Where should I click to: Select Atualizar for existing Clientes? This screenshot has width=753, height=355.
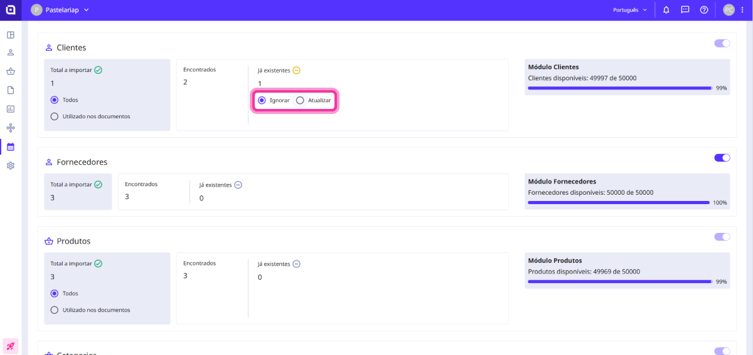301,100
